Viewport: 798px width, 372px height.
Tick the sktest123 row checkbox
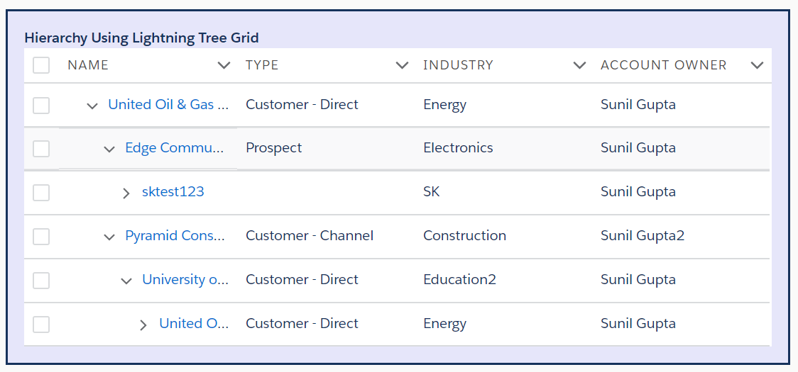point(41,192)
